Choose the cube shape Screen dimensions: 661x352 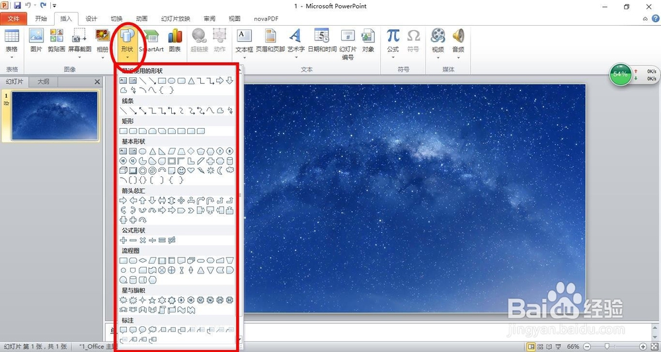tap(123, 170)
